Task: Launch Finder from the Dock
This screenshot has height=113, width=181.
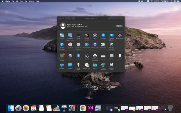Action: (11, 108)
